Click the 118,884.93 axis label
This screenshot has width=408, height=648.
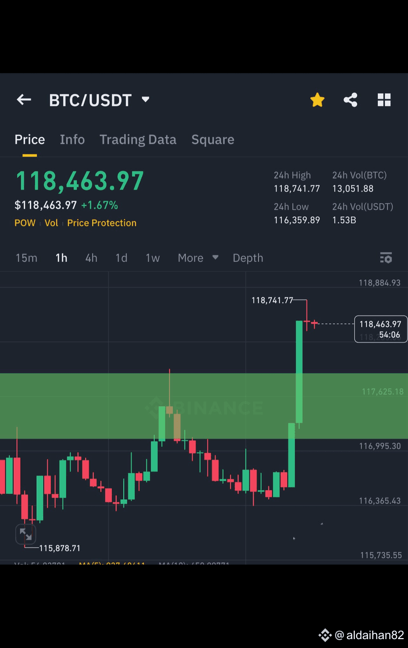point(380,283)
